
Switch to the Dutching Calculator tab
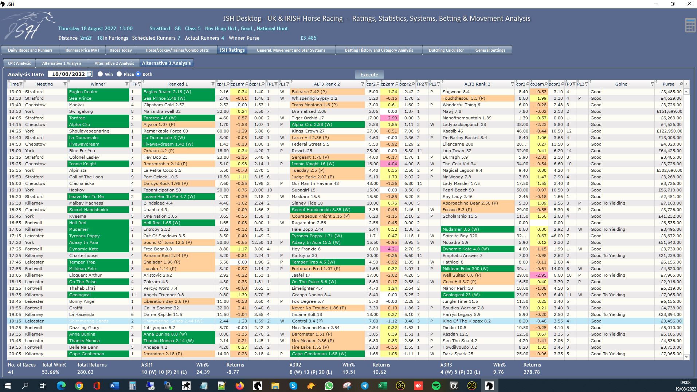pos(446,50)
